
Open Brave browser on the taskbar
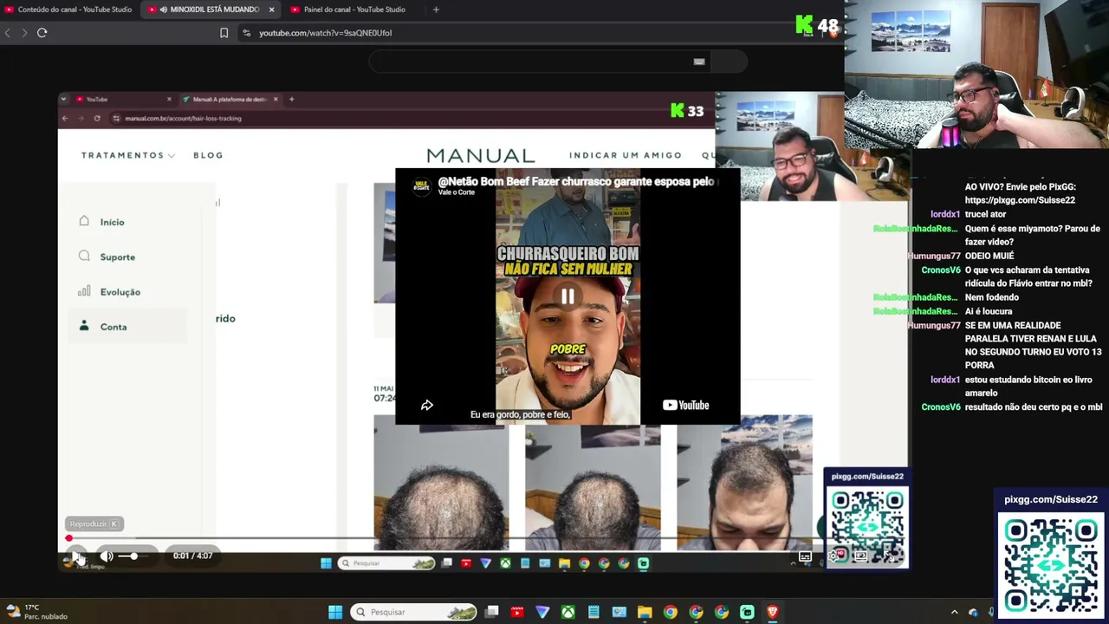(773, 613)
